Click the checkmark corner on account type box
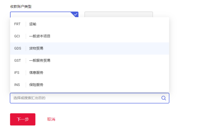The height and width of the screenshot is (133, 215). click(76, 14)
